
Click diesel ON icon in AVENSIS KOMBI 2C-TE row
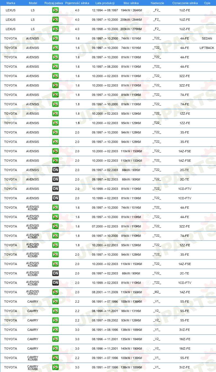coord(55,273)
